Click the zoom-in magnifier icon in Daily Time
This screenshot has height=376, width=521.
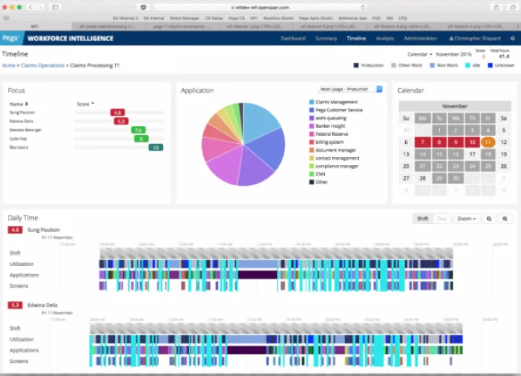pyautogui.click(x=488, y=218)
